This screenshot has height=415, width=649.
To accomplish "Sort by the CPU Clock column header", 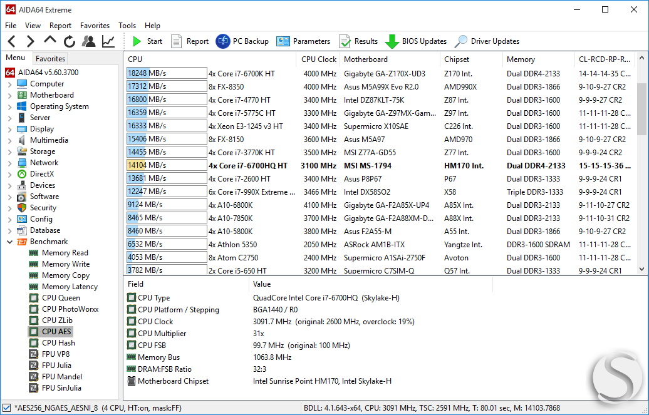I will pyautogui.click(x=318, y=59).
